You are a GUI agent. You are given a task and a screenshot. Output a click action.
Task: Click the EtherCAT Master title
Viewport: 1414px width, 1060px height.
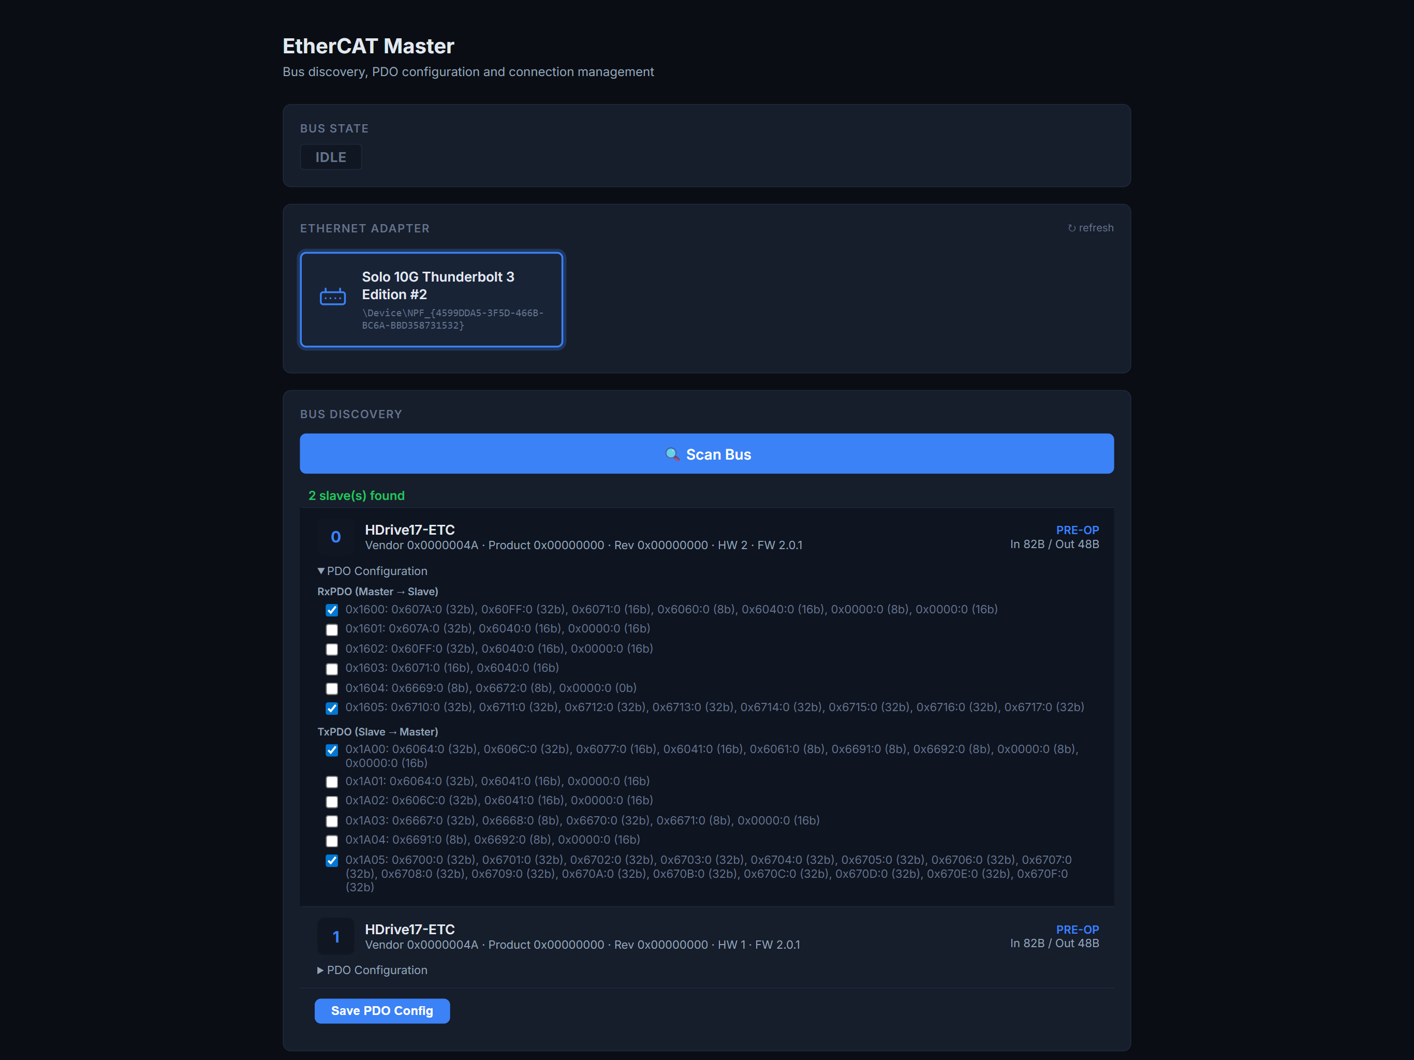coord(368,46)
